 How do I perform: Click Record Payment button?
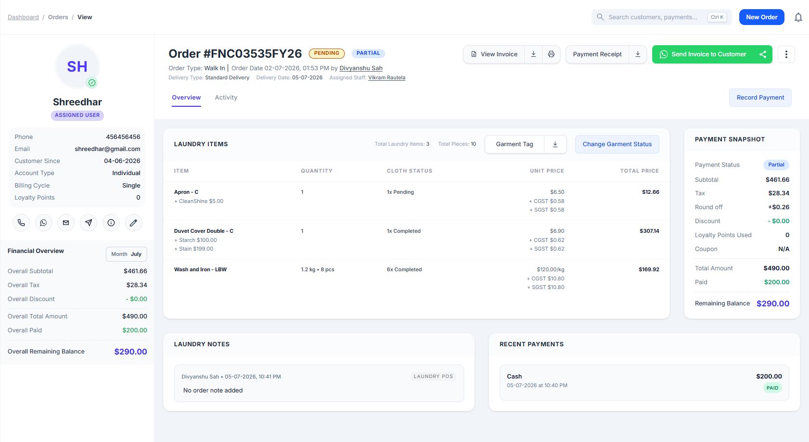coord(760,98)
